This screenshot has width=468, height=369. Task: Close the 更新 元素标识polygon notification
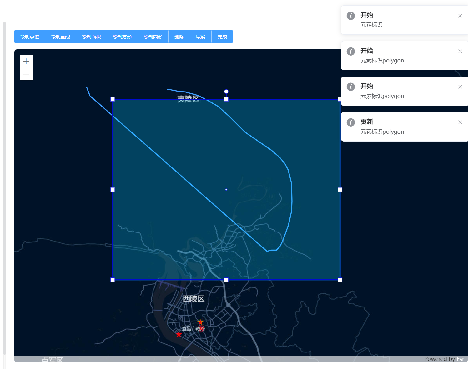click(x=460, y=122)
